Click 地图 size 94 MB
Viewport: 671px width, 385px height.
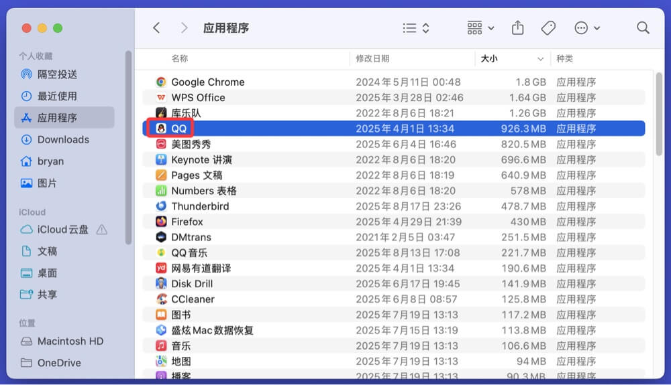click(531, 361)
